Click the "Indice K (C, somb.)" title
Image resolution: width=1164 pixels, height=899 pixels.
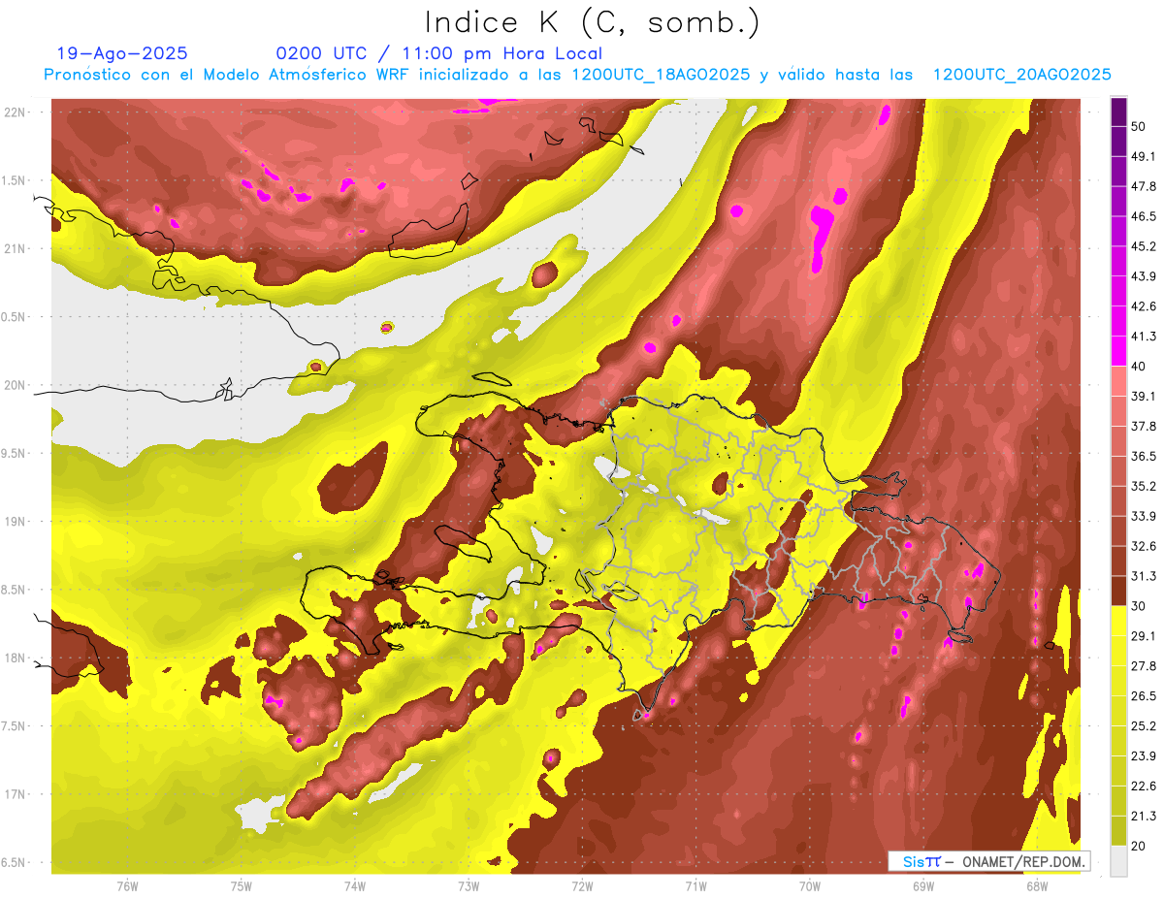pos(593,21)
